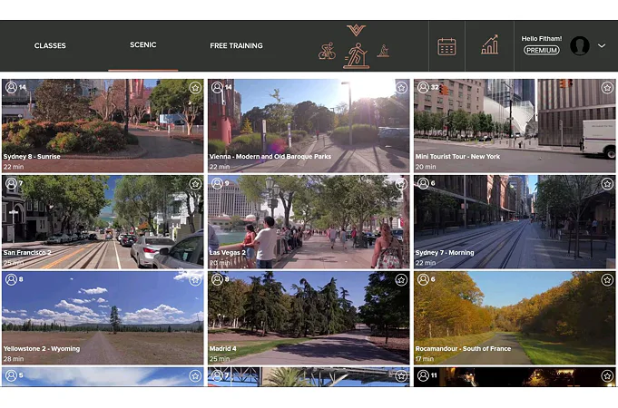
Task: Open the Free Training tab
Action: tap(236, 46)
